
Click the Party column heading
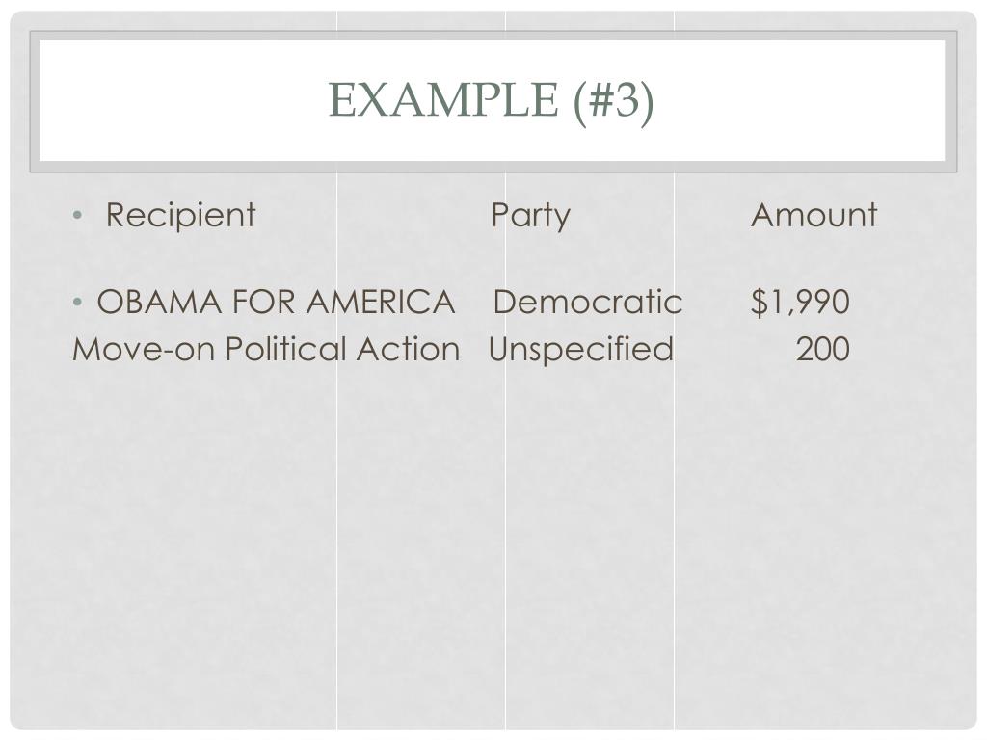[x=531, y=217]
